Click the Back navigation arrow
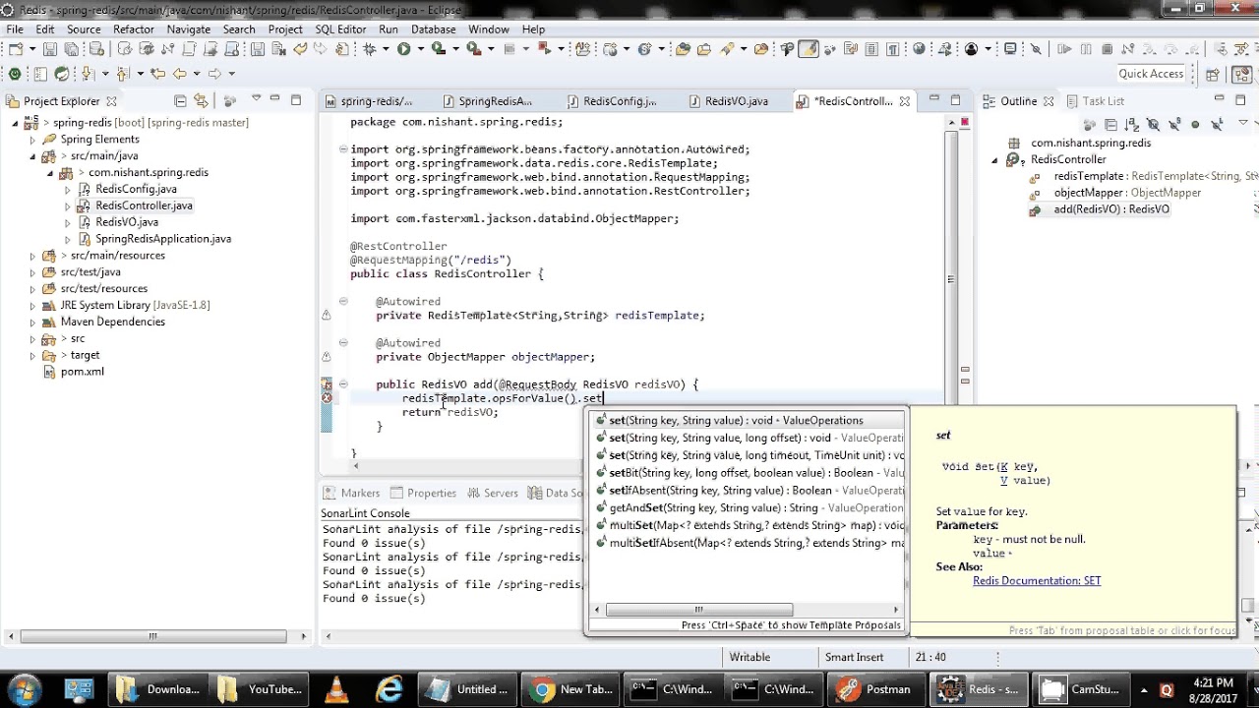1259x708 pixels. click(180, 73)
